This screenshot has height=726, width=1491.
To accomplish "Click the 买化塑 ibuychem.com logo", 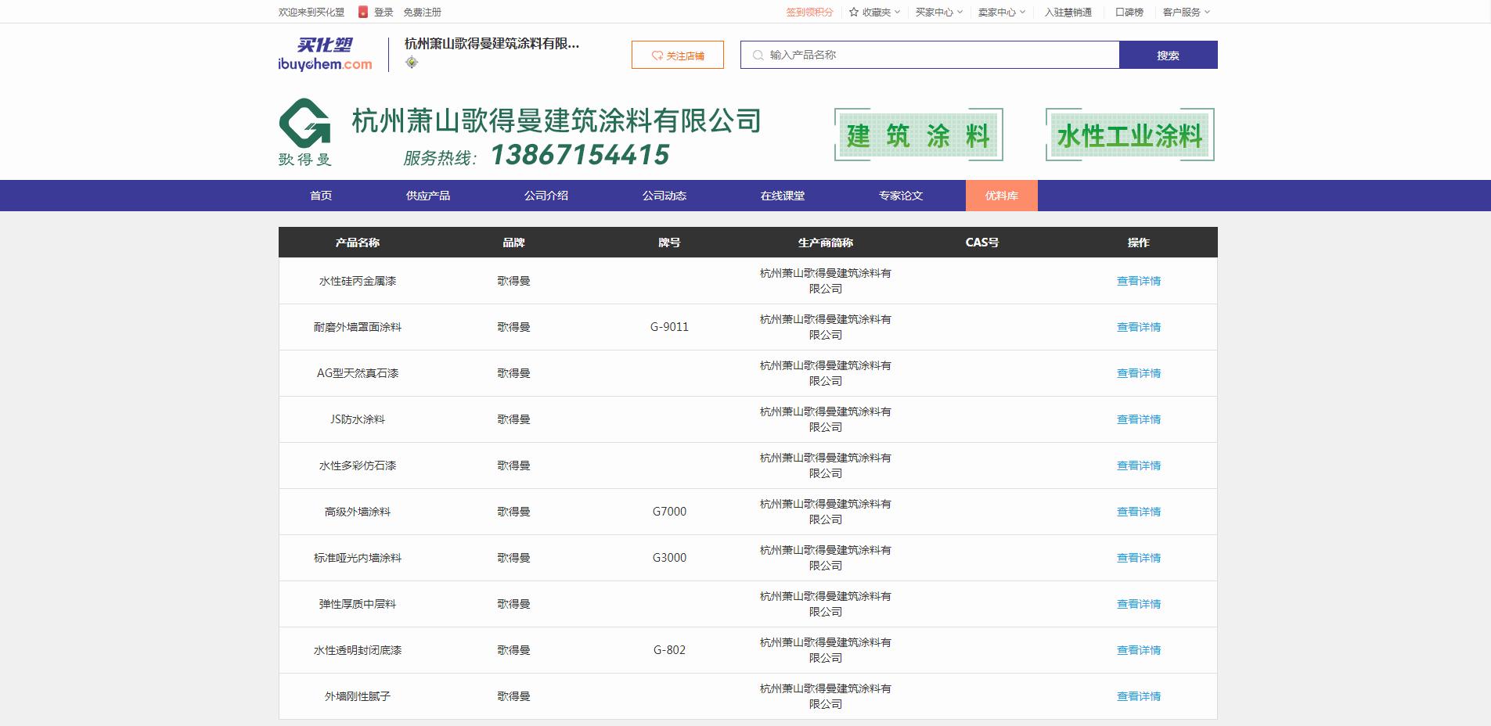I will pyautogui.click(x=325, y=55).
